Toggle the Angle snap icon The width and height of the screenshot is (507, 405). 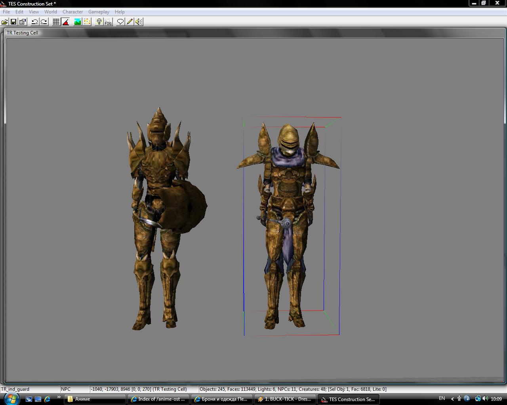pos(66,22)
